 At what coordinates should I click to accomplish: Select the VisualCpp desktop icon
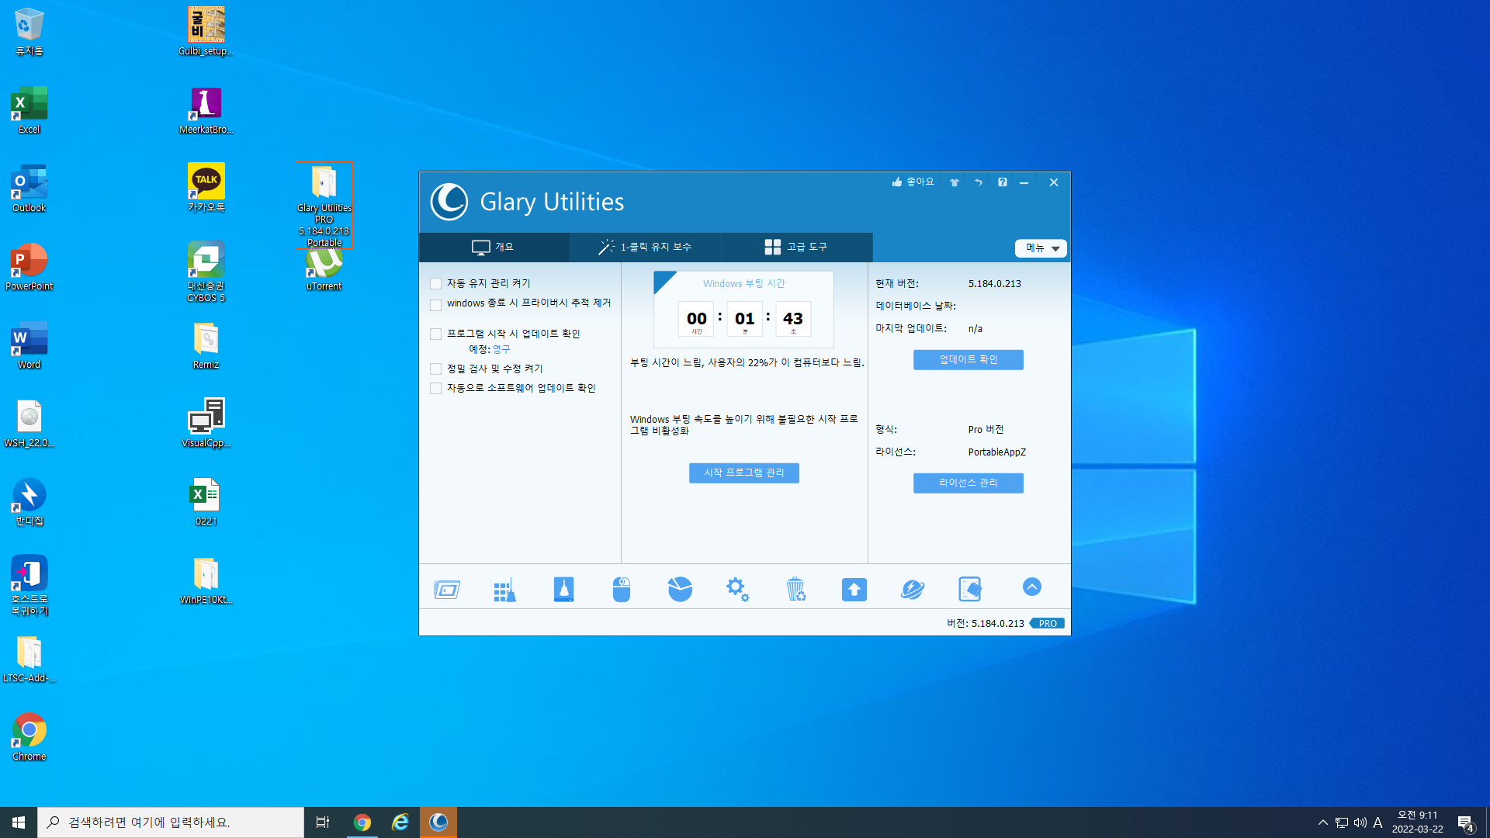tap(206, 423)
